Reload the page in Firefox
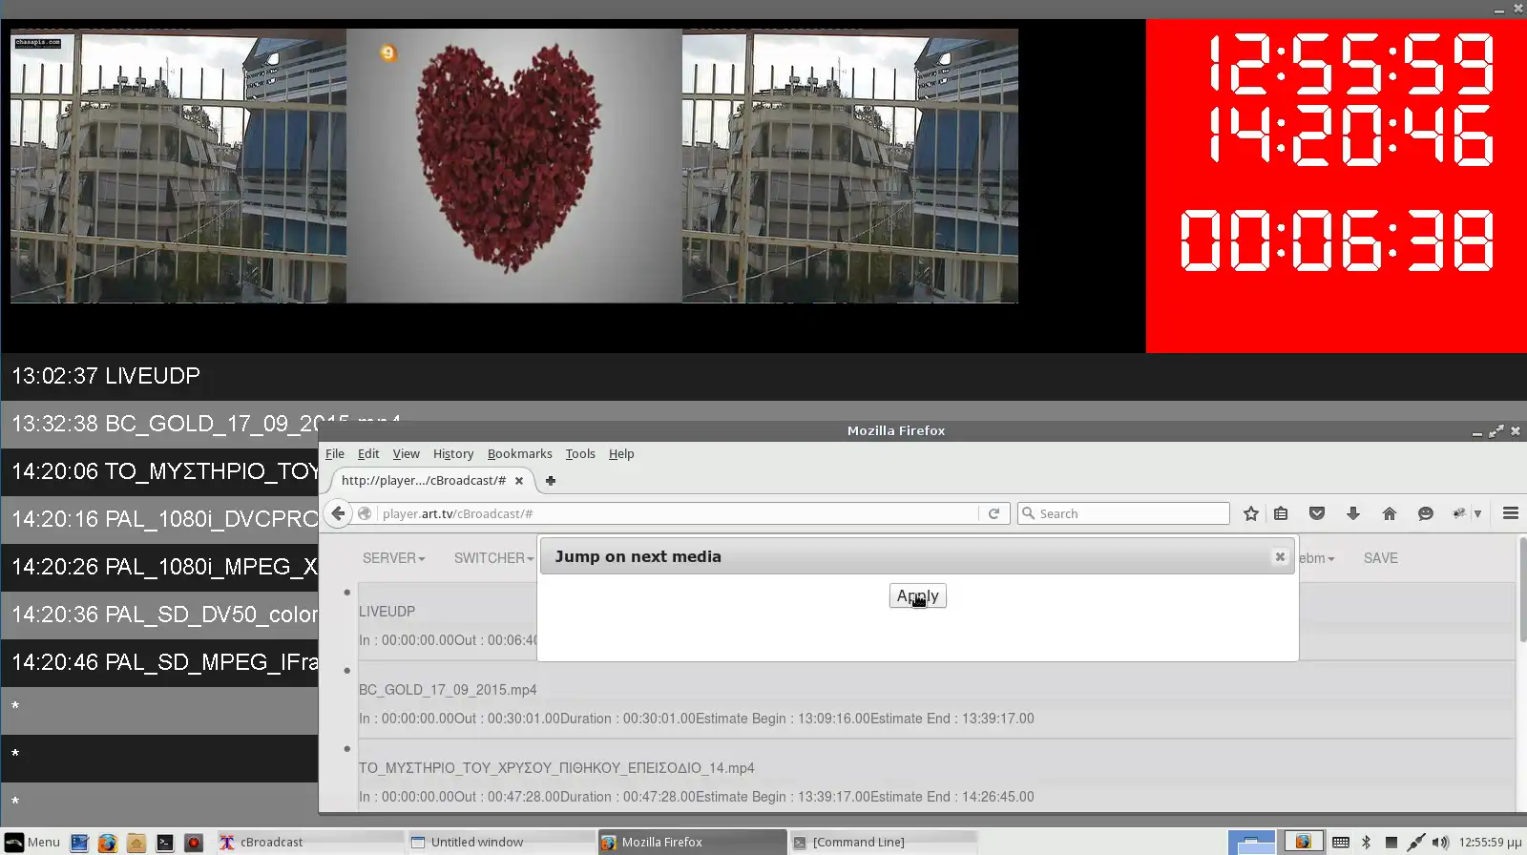Viewport: 1527px width, 855px height. (x=994, y=513)
